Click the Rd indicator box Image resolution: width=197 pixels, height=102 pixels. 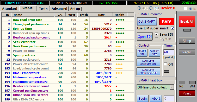click(182, 82)
